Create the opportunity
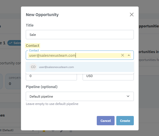159x136 pixels. (x=125, y=121)
